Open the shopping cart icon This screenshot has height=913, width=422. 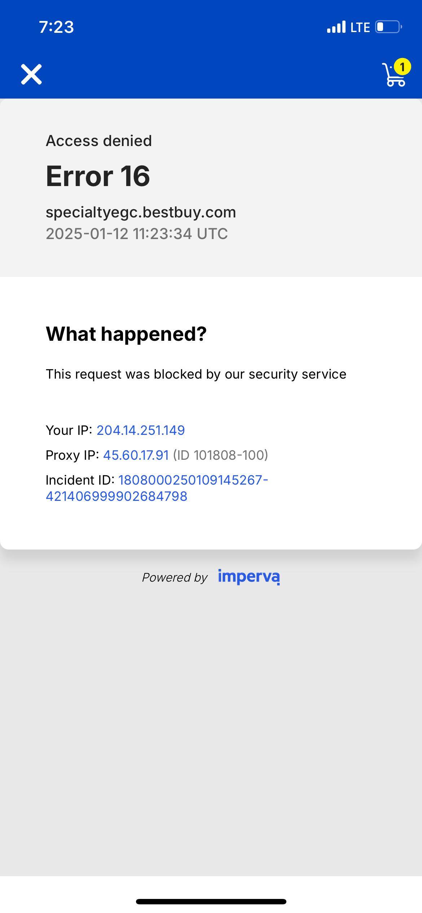[x=393, y=76]
